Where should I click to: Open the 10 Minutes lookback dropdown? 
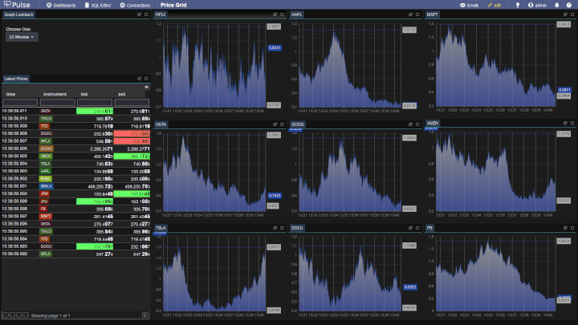pyautogui.click(x=22, y=37)
